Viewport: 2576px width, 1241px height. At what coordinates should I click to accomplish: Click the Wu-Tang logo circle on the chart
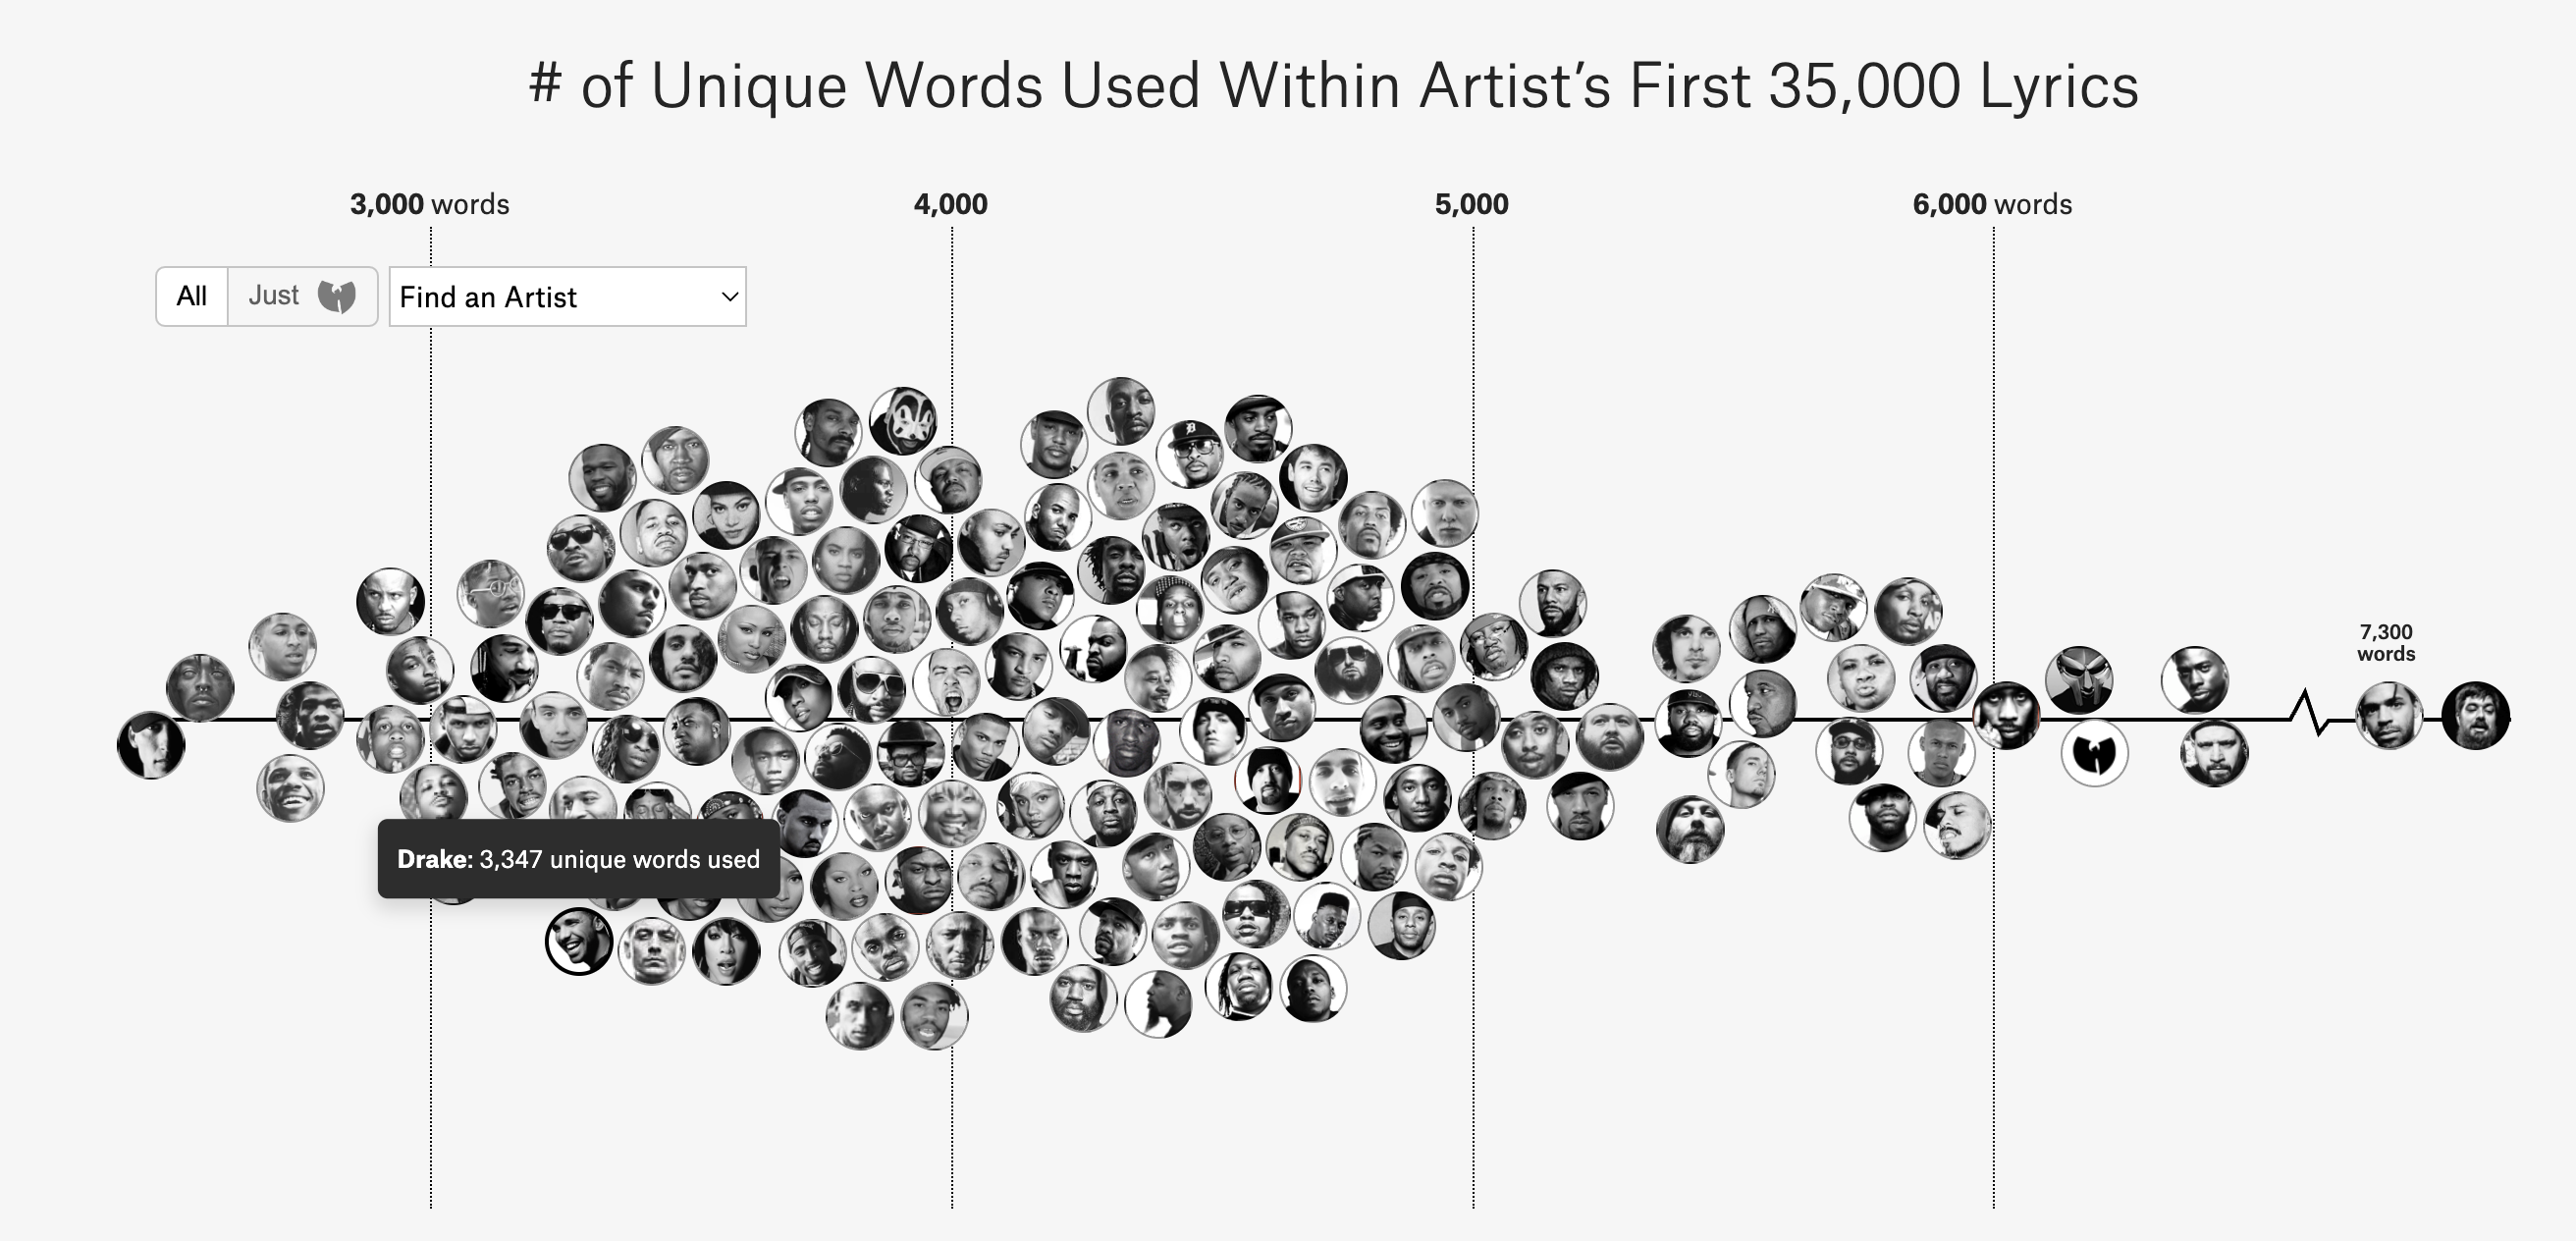[x=2094, y=753]
